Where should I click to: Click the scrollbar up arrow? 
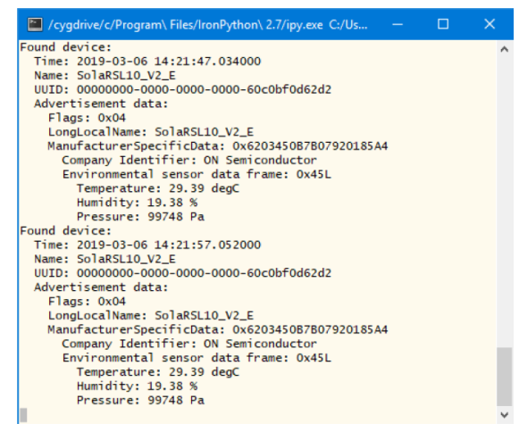pyautogui.click(x=504, y=49)
